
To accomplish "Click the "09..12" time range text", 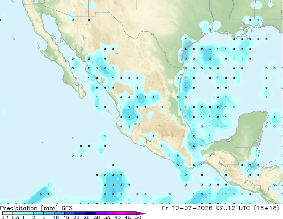I will tap(225, 208).
